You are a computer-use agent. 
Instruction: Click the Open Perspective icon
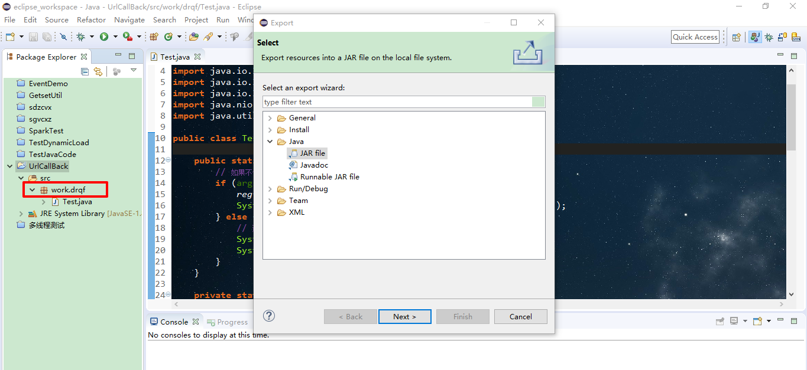tap(736, 37)
